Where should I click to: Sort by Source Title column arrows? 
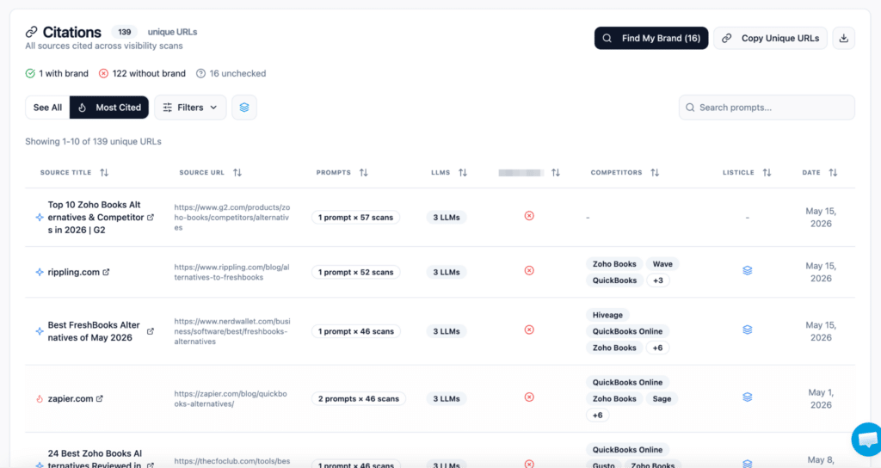[x=104, y=172]
